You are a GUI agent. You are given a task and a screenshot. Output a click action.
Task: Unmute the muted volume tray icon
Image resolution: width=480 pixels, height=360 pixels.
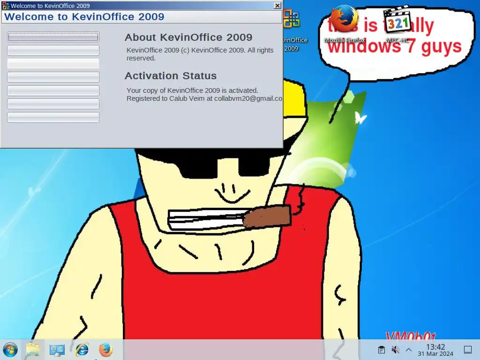(x=395, y=350)
